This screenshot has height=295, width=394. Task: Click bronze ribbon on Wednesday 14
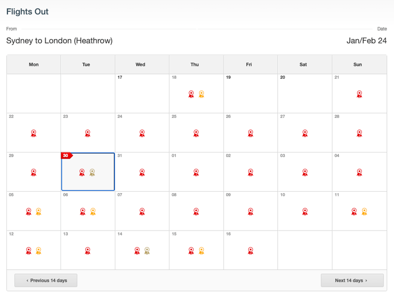(147, 251)
